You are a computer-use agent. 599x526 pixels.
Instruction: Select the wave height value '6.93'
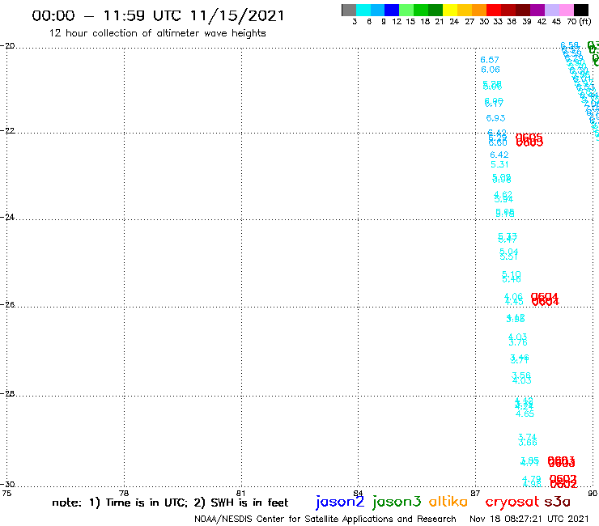tap(496, 118)
